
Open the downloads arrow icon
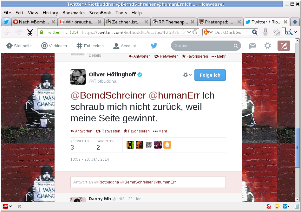click(x=265, y=32)
